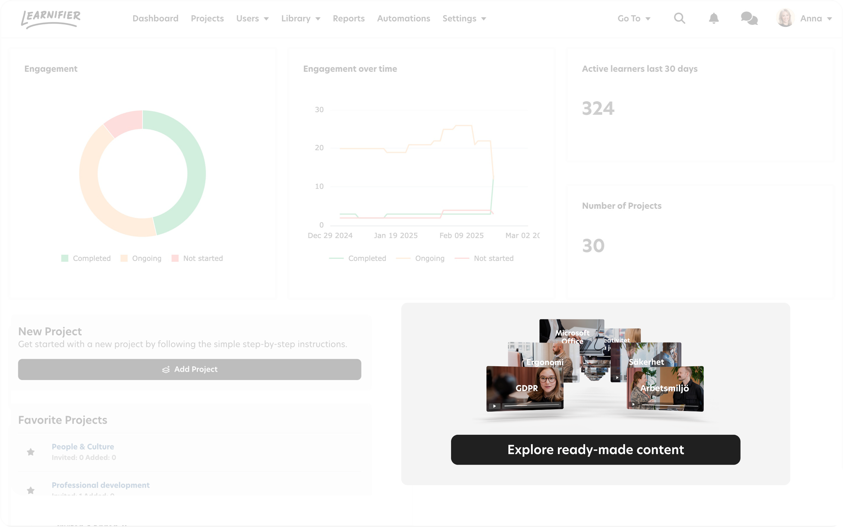This screenshot has height=527, width=843.
Task: Open the Dashboard menu item
Action: (x=155, y=18)
